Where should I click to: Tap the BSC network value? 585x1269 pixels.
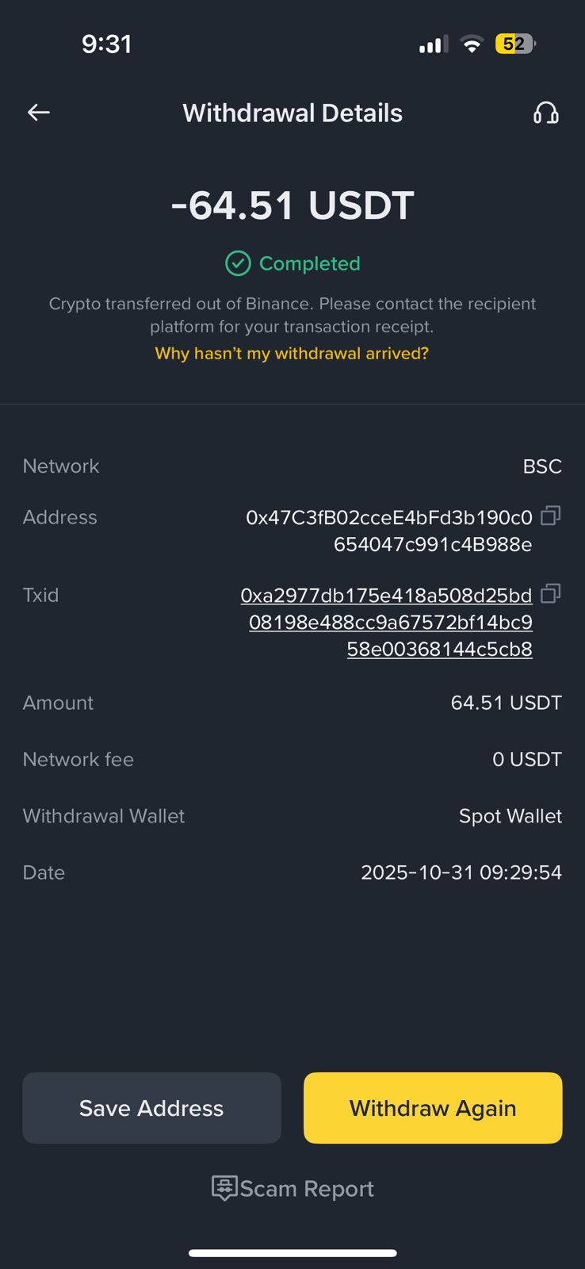pos(542,466)
